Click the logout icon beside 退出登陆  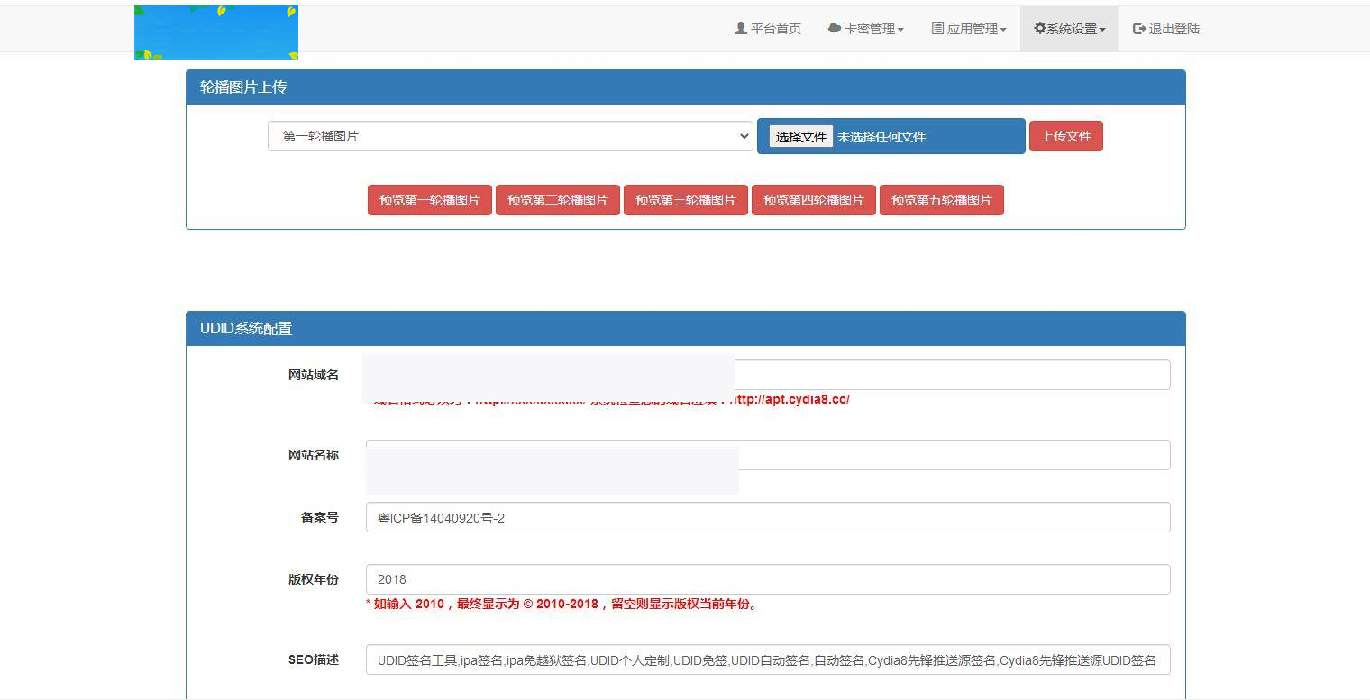1138,28
